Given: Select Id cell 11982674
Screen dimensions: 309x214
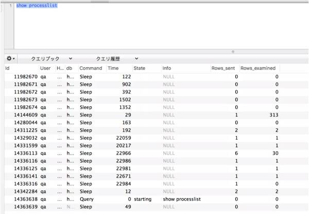Looking at the screenshot, I should (x=26, y=107).
